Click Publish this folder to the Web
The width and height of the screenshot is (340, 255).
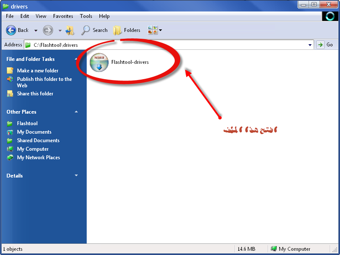[x=45, y=82]
